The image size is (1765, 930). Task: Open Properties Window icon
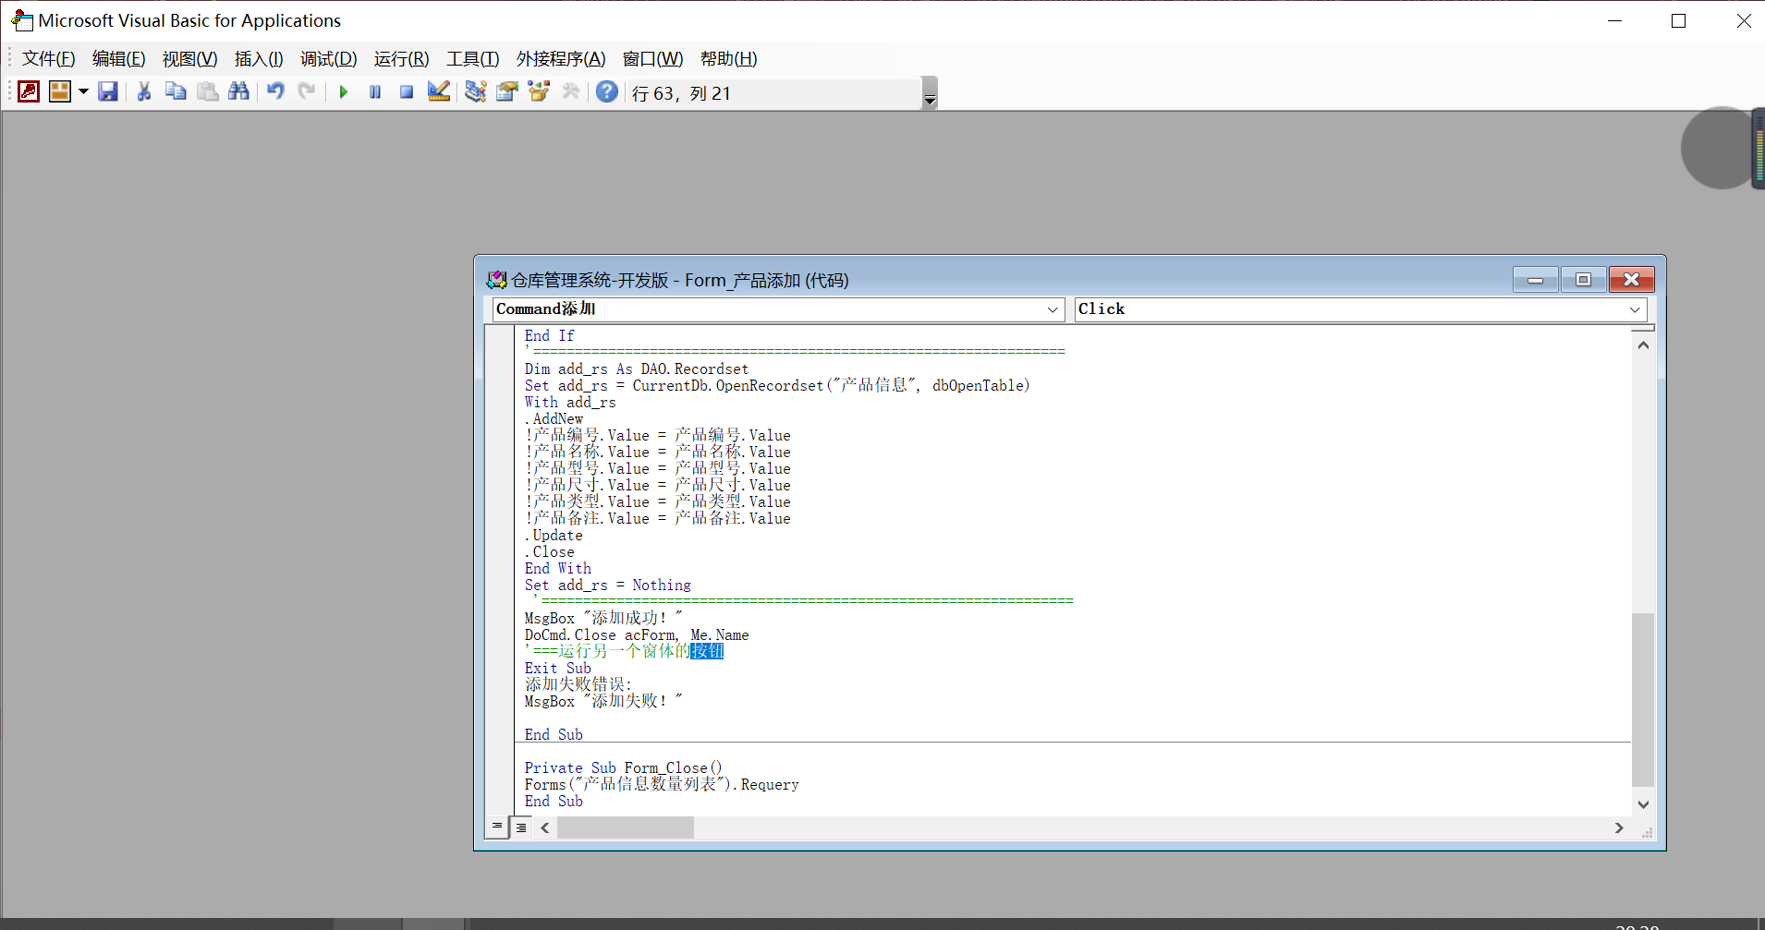click(x=507, y=91)
